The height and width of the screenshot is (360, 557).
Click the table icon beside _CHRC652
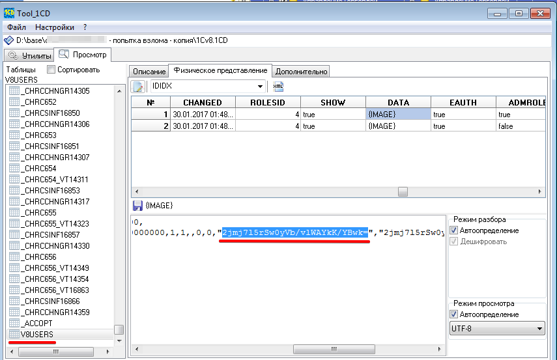point(13,102)
